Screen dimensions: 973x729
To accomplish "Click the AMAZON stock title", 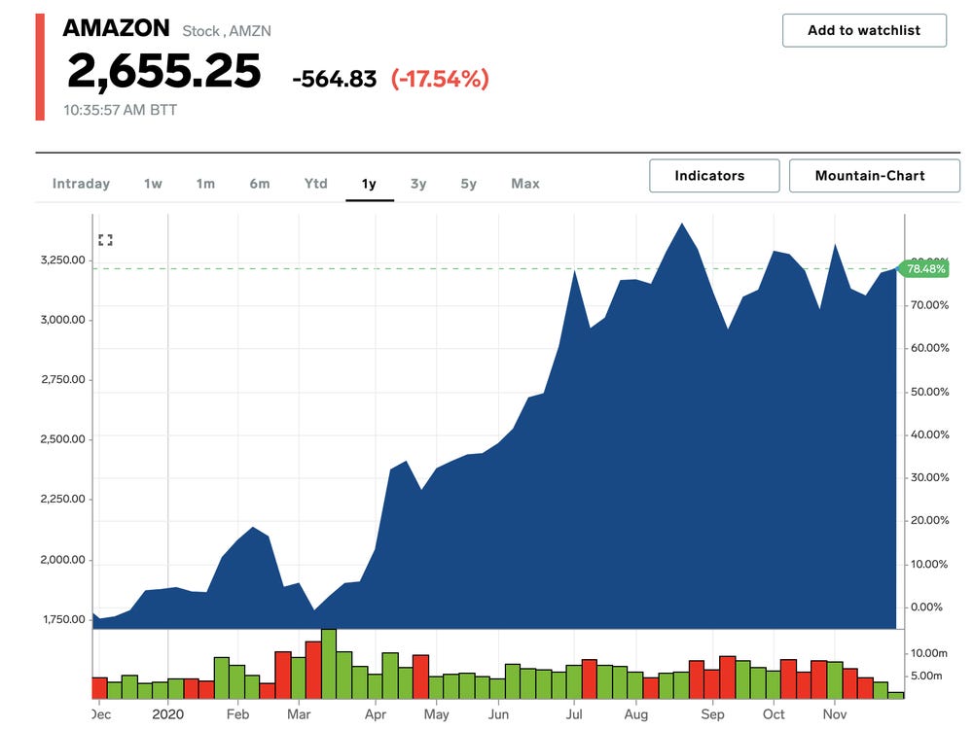I will (x=116, y=28).
